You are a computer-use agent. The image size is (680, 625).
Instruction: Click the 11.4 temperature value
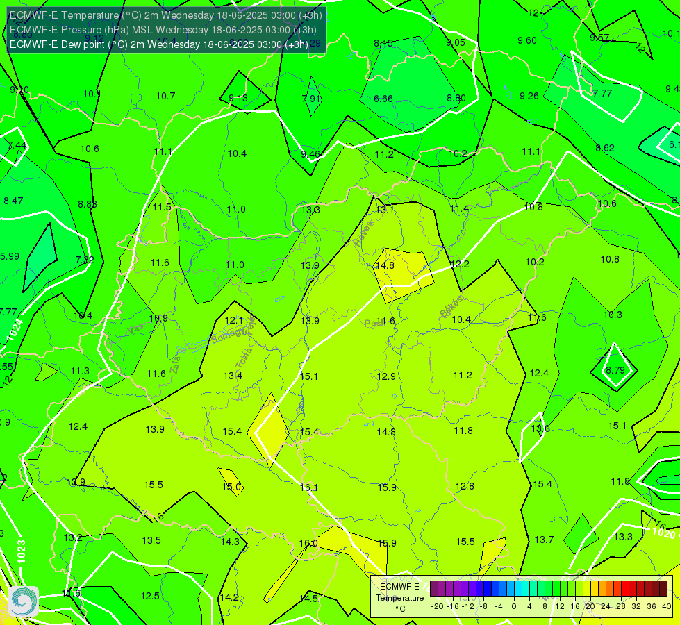point(459,209)
